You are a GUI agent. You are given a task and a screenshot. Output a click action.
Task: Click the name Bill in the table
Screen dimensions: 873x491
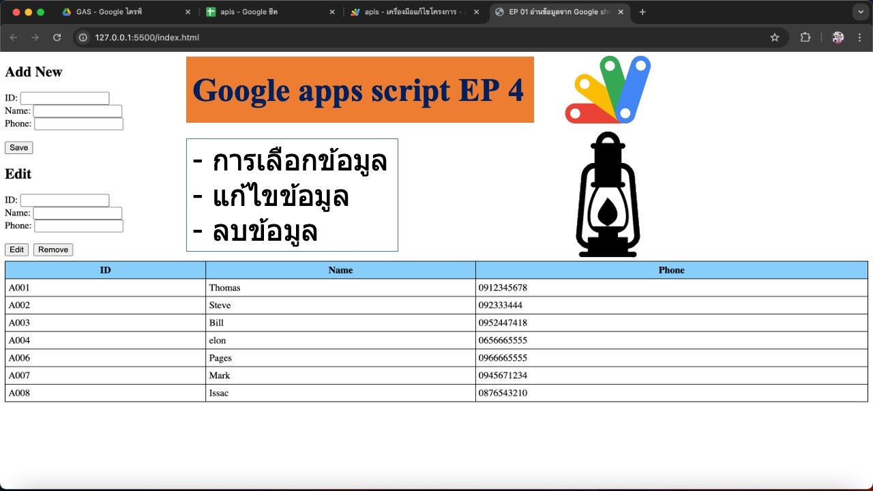tap(216, 323)
